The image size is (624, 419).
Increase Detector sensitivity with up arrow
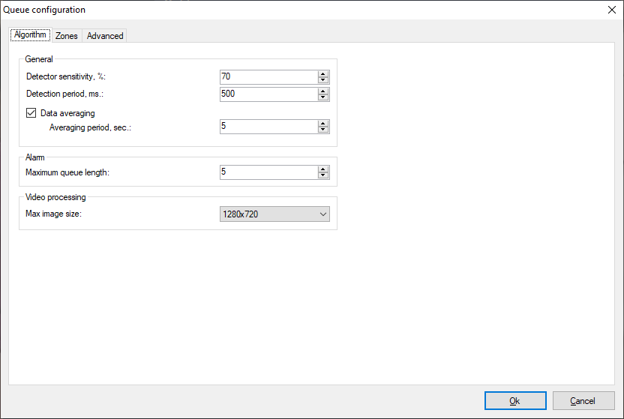pyautogui.click(x=323, y=73)
